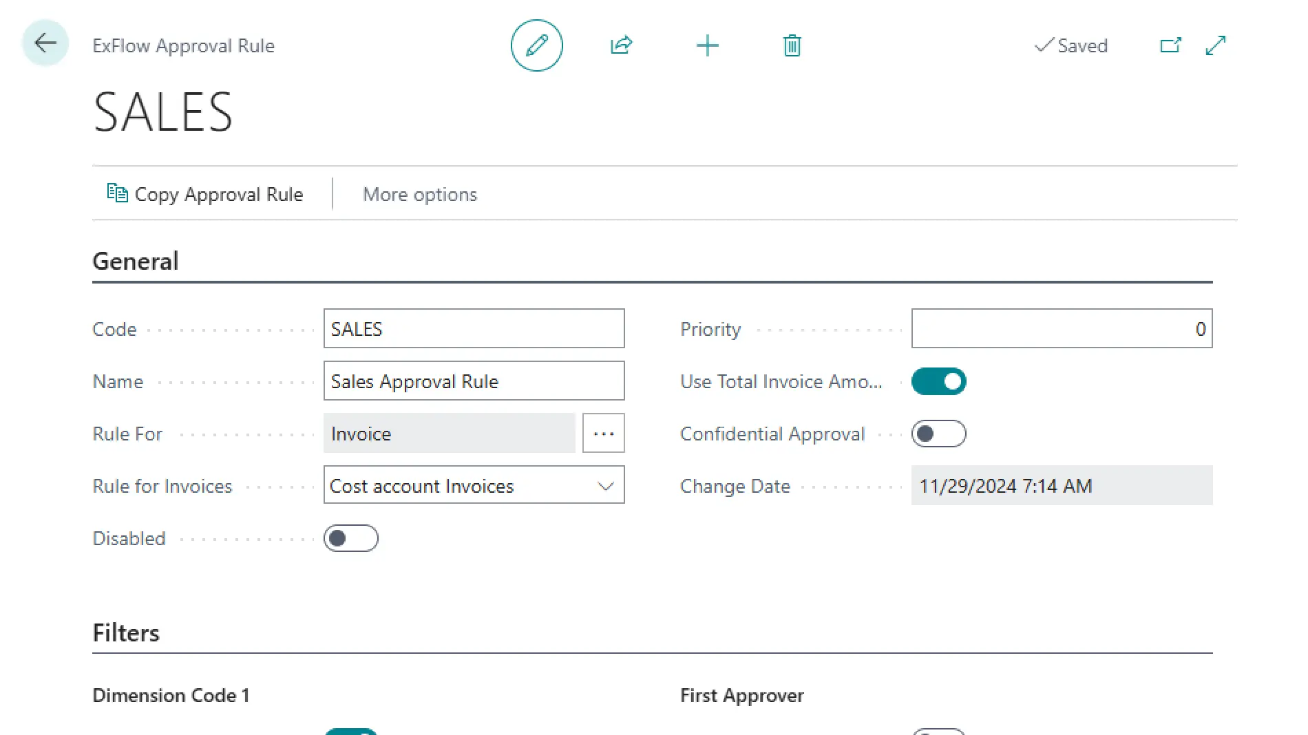Collapse the General section header

[136, 262]
